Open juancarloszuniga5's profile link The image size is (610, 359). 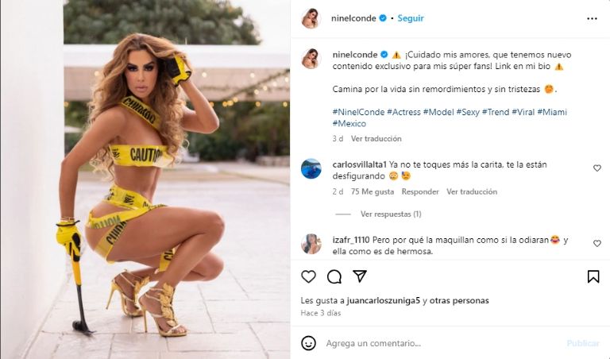point(383,300)
